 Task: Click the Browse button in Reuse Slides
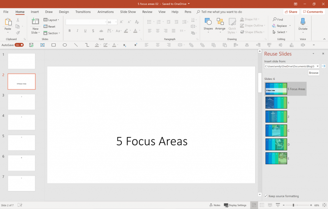point(313,73)
